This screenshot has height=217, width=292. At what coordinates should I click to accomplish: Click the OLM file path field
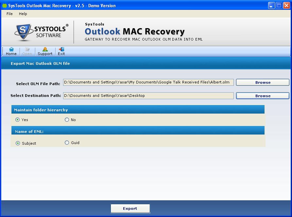tap(148, 82)
